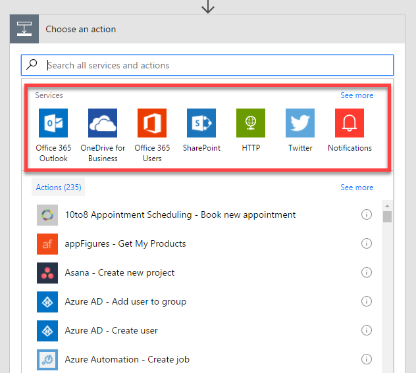416x373 pixels.
Task: Show info for appFigures Get My Products
Action: pos(367,243)
